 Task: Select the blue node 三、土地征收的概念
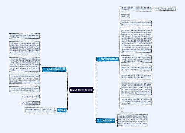coord(105,120)
